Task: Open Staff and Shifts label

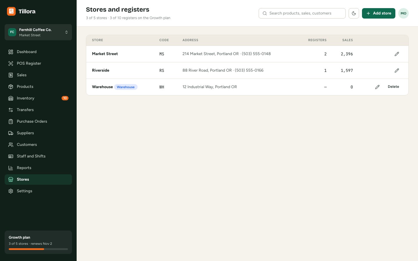Action: [31, 156]
